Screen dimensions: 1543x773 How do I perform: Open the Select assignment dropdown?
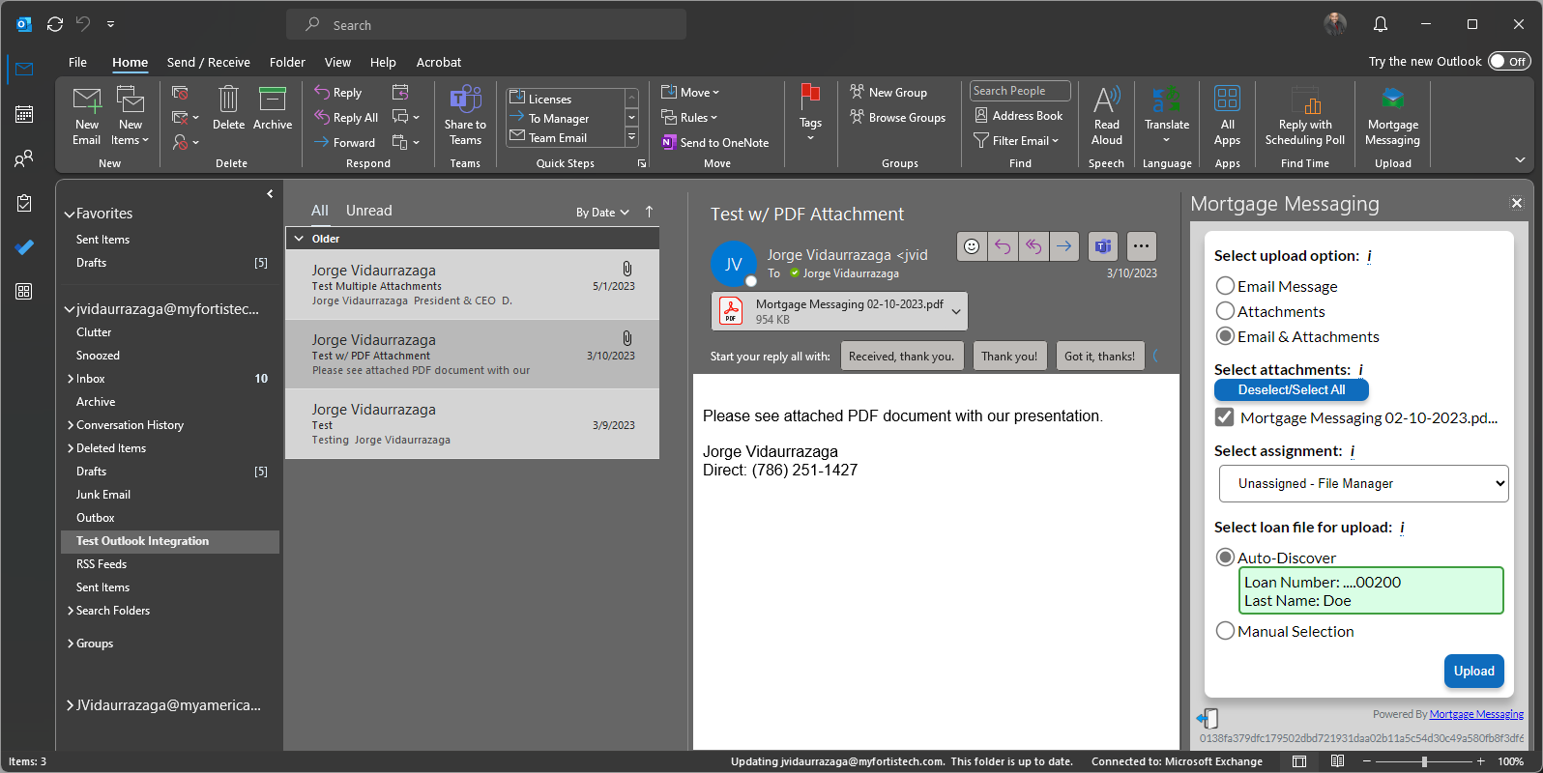[1363, 483]
